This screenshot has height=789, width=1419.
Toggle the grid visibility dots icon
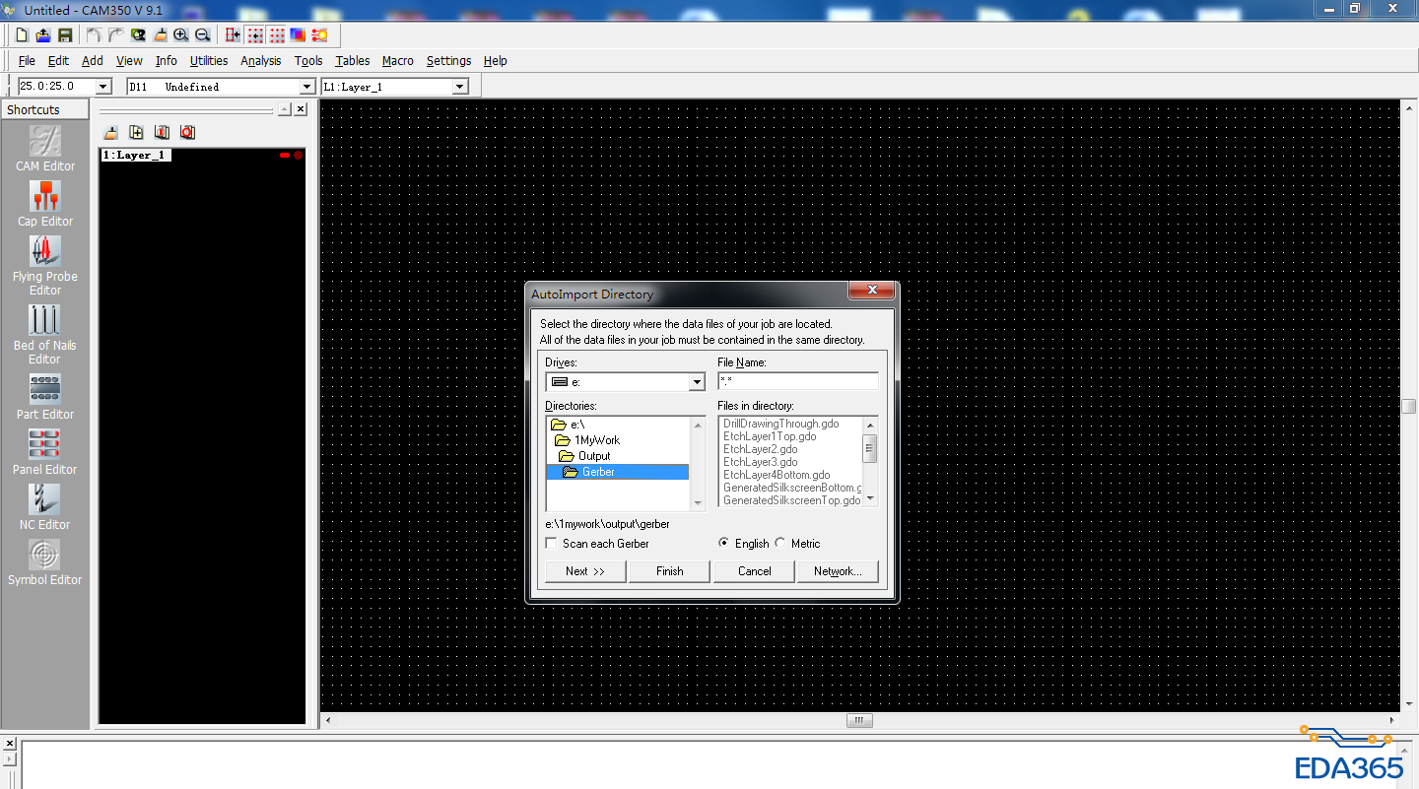[277, 34]
